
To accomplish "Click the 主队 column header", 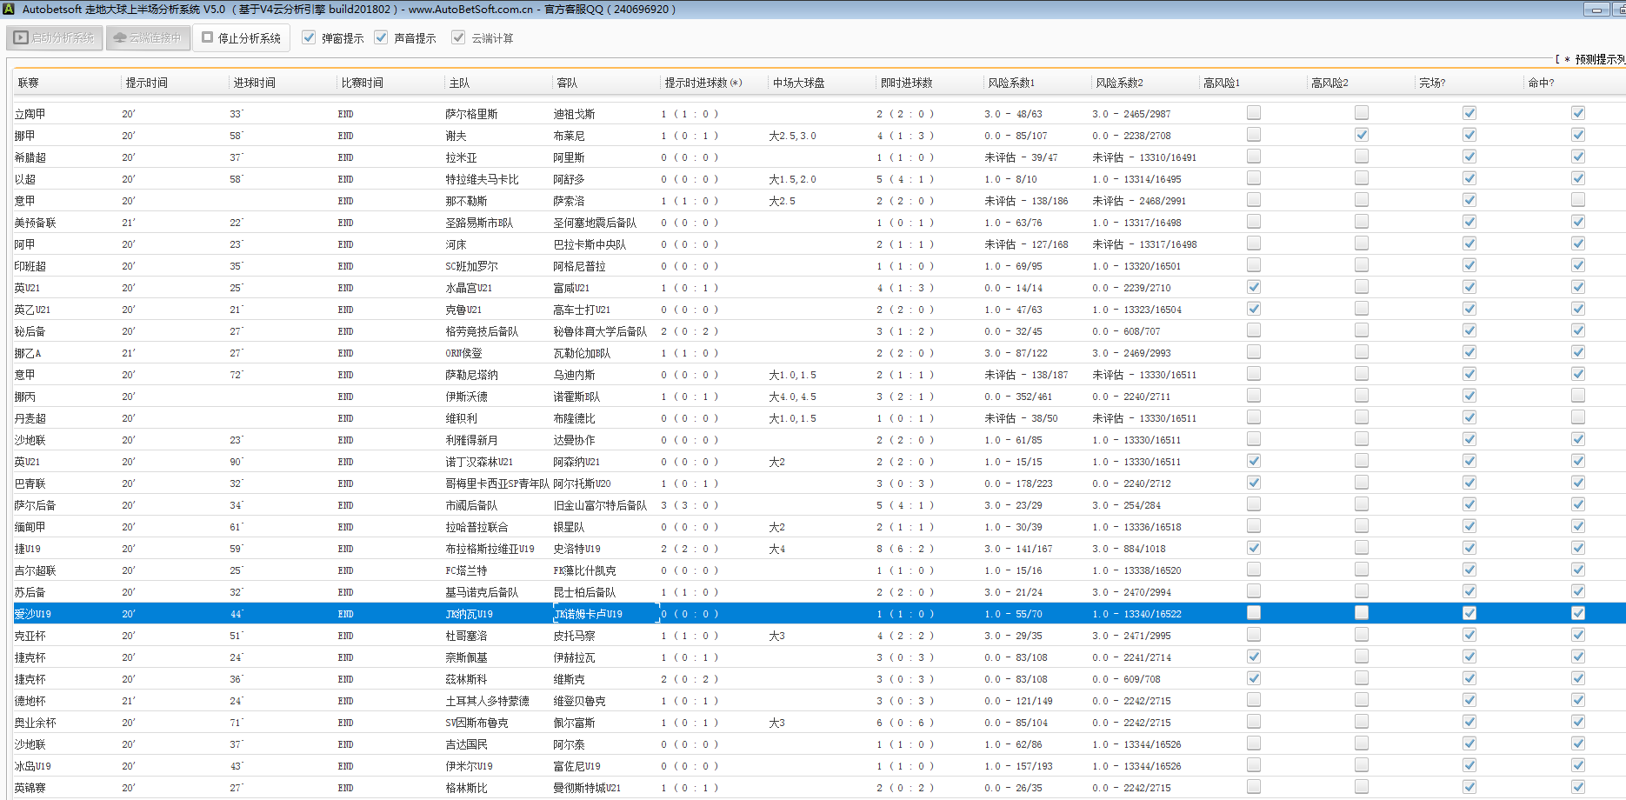I will (x=459, y=83).
